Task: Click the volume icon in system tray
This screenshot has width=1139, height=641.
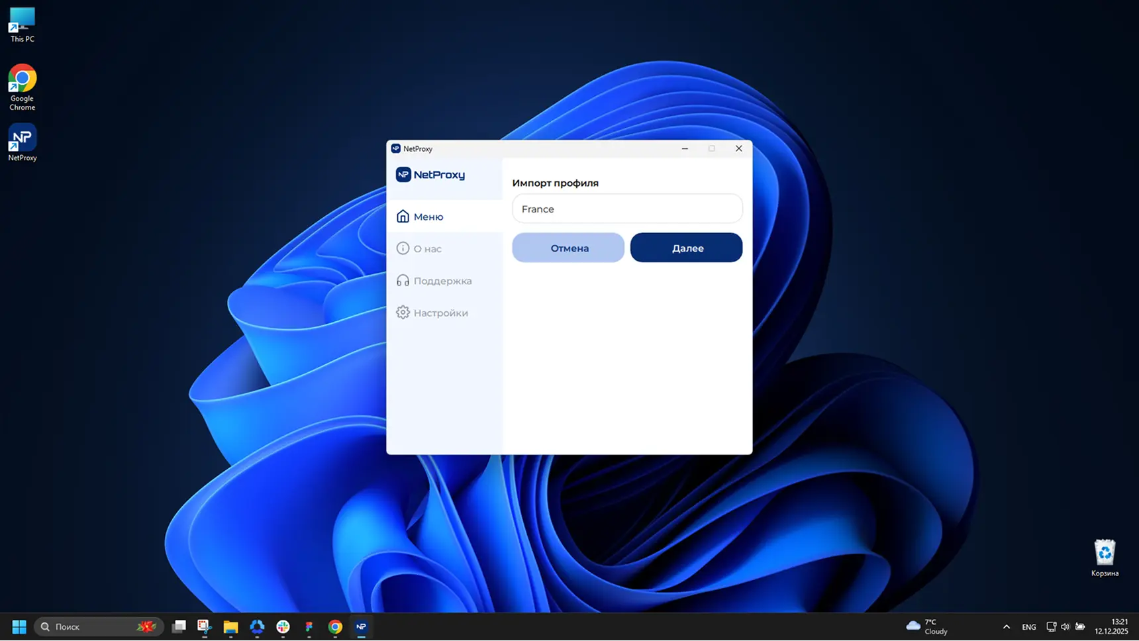Action: 1065,626
